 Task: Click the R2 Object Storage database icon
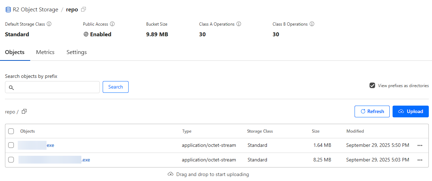(8, 10)
